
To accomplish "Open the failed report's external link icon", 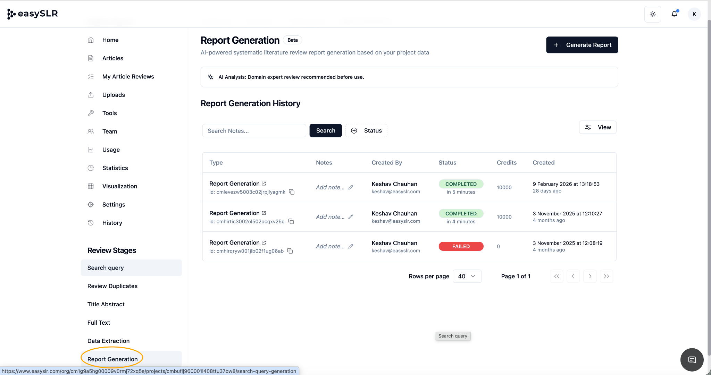I will tap(264, 242).
